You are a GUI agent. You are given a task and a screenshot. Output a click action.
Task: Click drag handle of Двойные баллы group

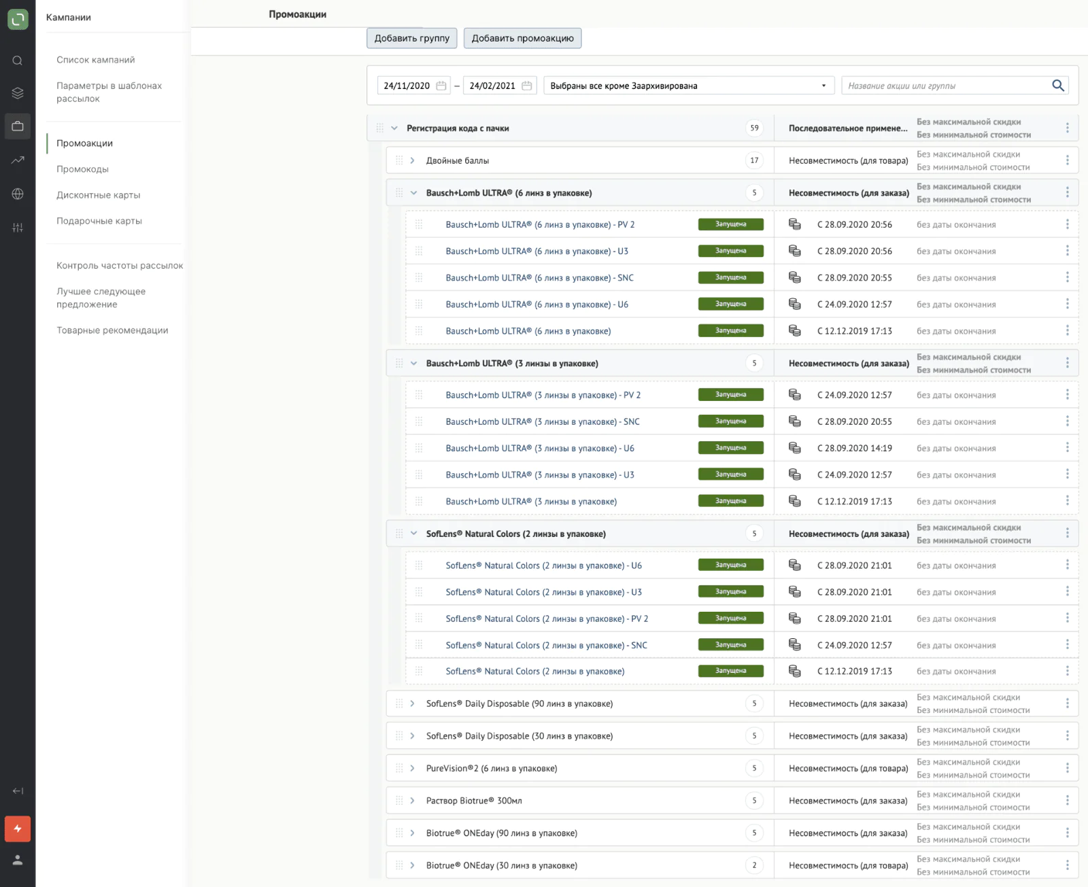click(399, 160)
